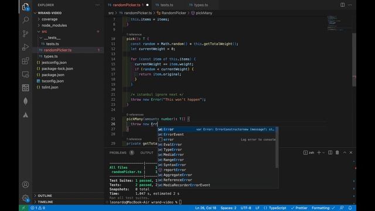375x211 pixels.
Task: Split the editor right
Action: coord(342,5)
